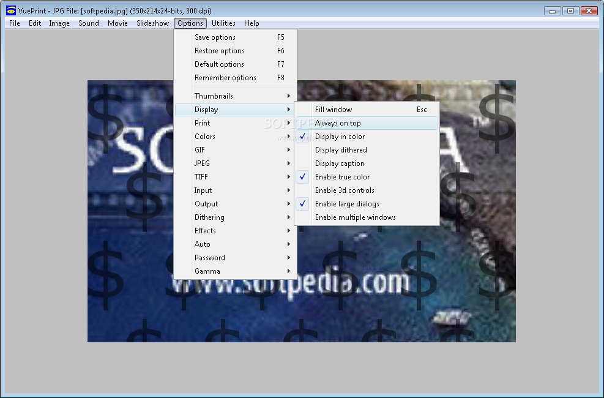Viewport: 604px width, 398px height.
Task: Expand the JPEG submenu
Action: (x=236, y=163)
